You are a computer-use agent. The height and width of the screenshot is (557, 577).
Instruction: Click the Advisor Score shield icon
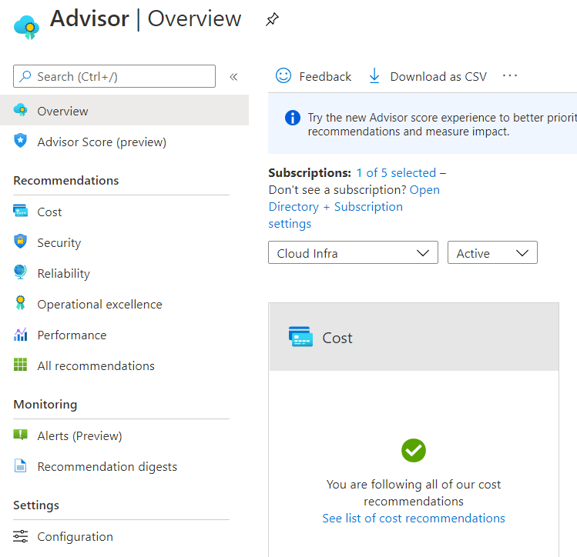coord(20,141)
